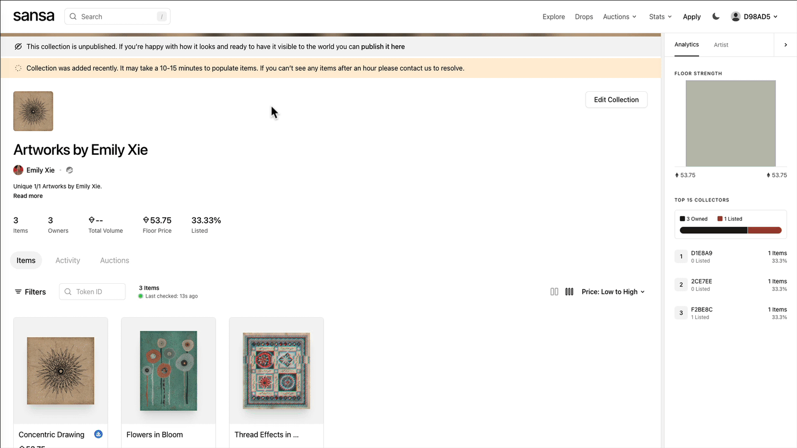The width and height of the screenshot is (797, 448).
Task: Collapse the analytics sidebar arrow
Action: tap(785, 45)
